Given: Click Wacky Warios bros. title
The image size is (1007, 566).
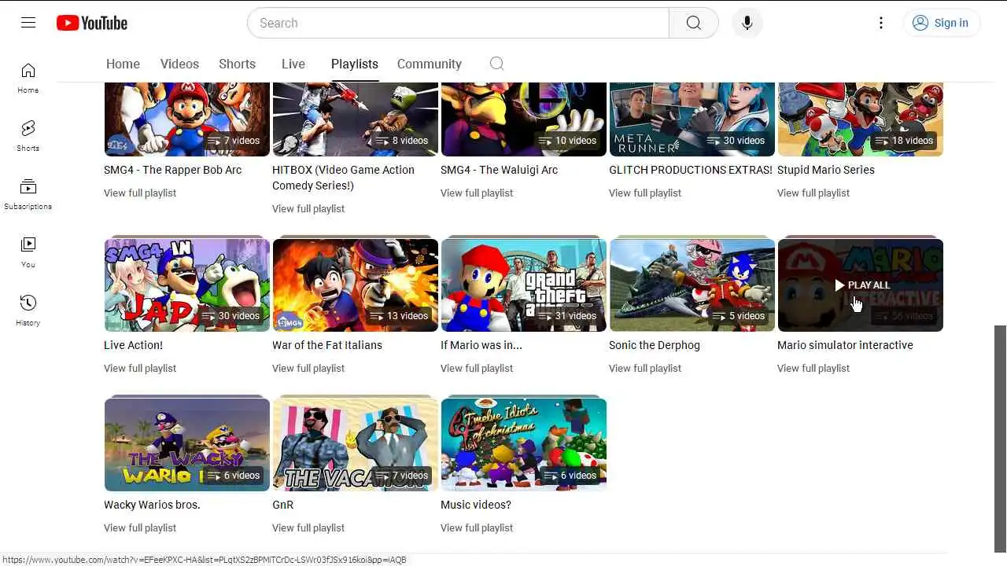Looking at the screenshot, I should tap(152, 505).
